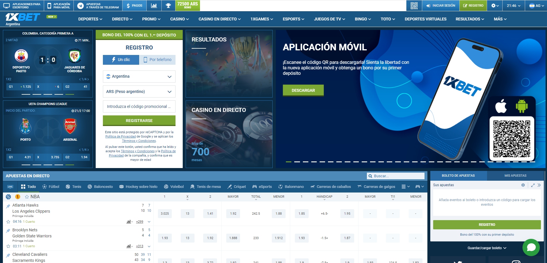Open Política de Privacidad de Google link

[120, 137]
